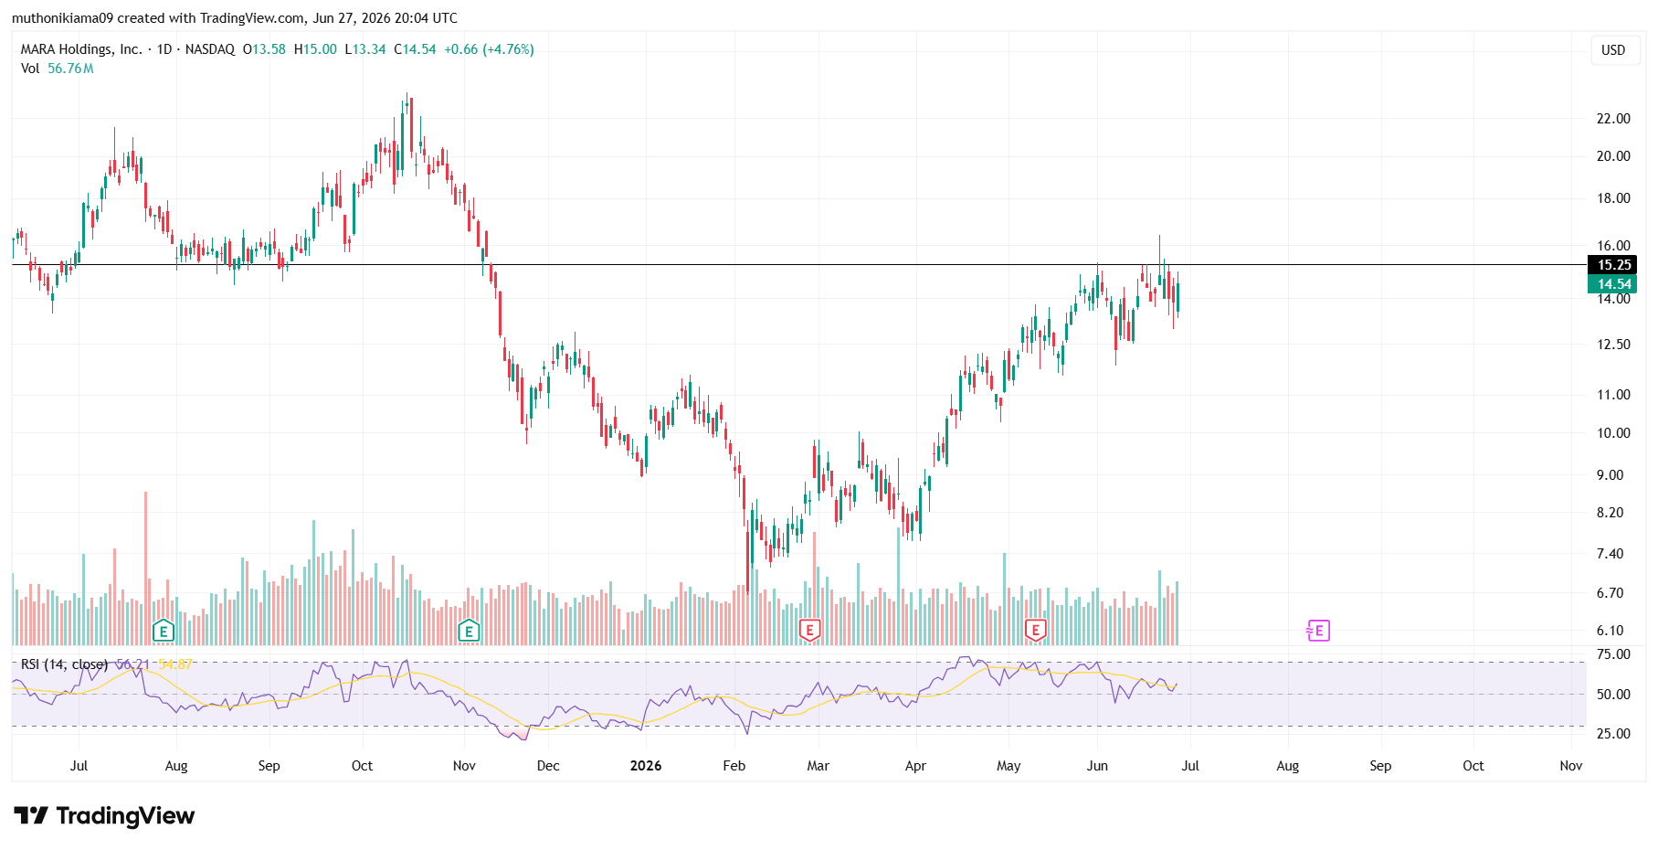Click the 14.54 current price label
Screen dimensions: 1658x850
[x=1613, y=284]
